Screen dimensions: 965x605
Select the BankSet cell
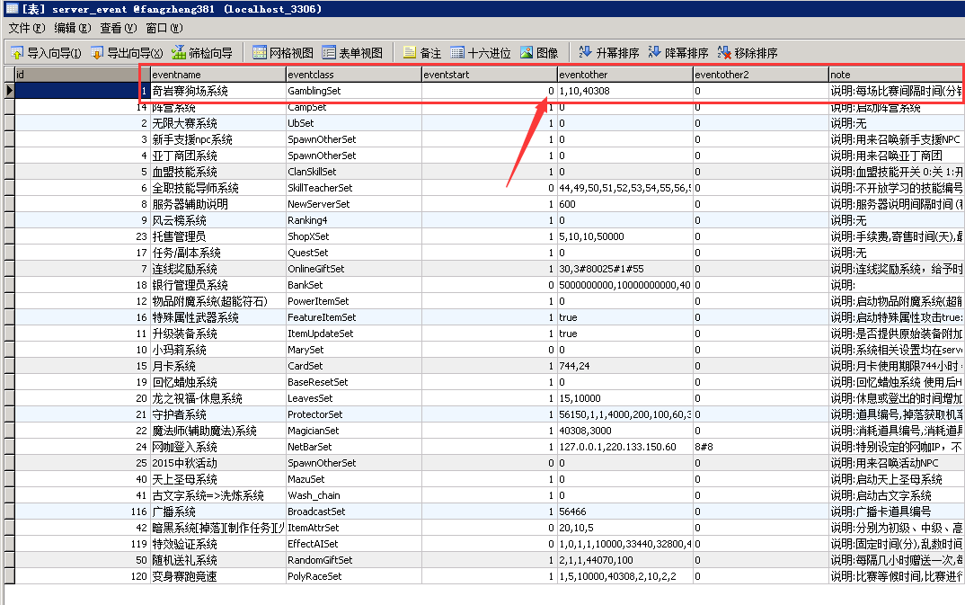354,285
